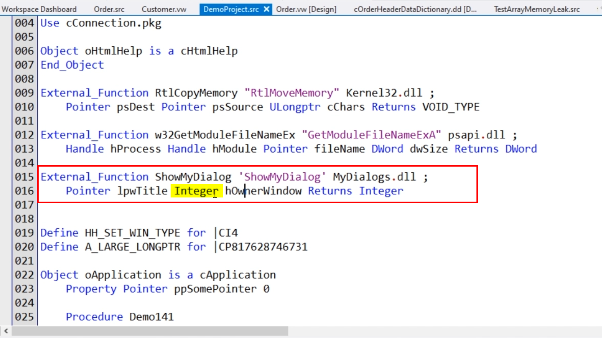Switch to the Customer.vw tab
Viewport: 602px width, 338px height.
click(164, 9)
